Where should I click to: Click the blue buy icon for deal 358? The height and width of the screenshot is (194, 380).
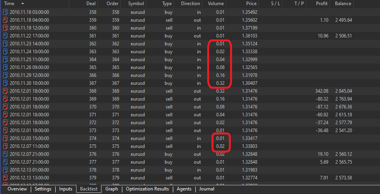point(5,12)
